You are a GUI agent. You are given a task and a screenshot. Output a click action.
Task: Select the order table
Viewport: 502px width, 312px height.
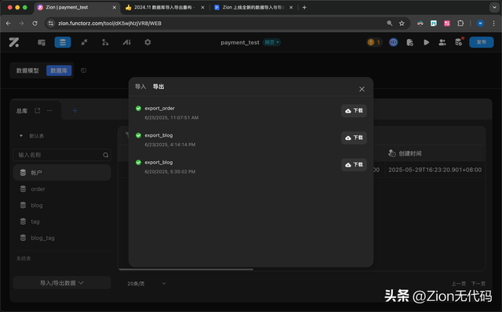(62, 189)
